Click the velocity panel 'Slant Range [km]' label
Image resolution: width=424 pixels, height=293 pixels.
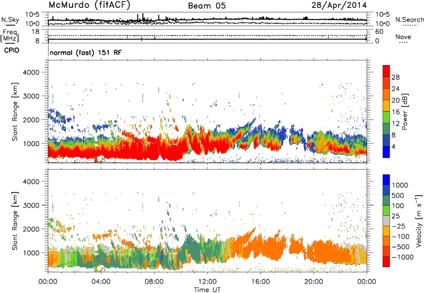(x=15, y=221)
